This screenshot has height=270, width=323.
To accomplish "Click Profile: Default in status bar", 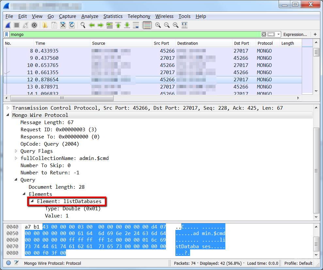I will point(298,263).
